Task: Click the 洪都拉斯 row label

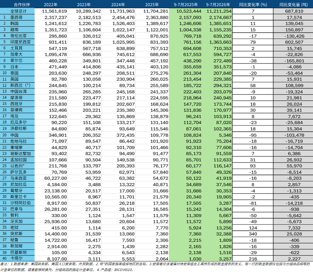Action: (x=18, y=128)
